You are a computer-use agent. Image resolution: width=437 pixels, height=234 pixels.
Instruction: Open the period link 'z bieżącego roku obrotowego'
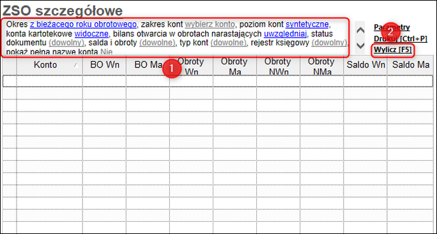[83, 24]
